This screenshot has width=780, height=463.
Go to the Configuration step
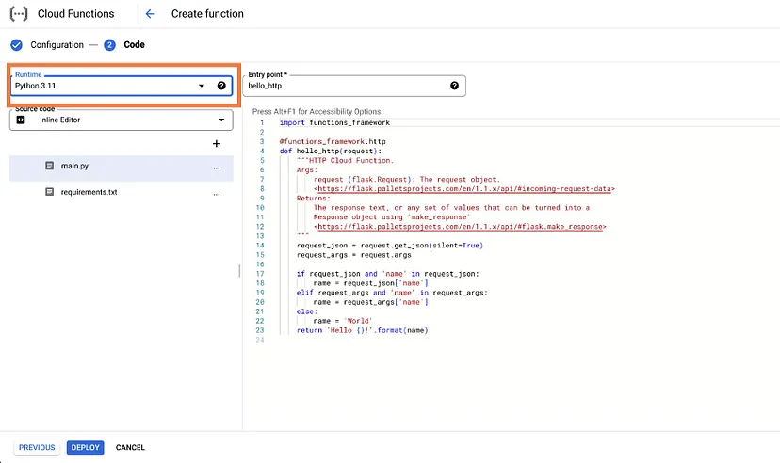57,45
